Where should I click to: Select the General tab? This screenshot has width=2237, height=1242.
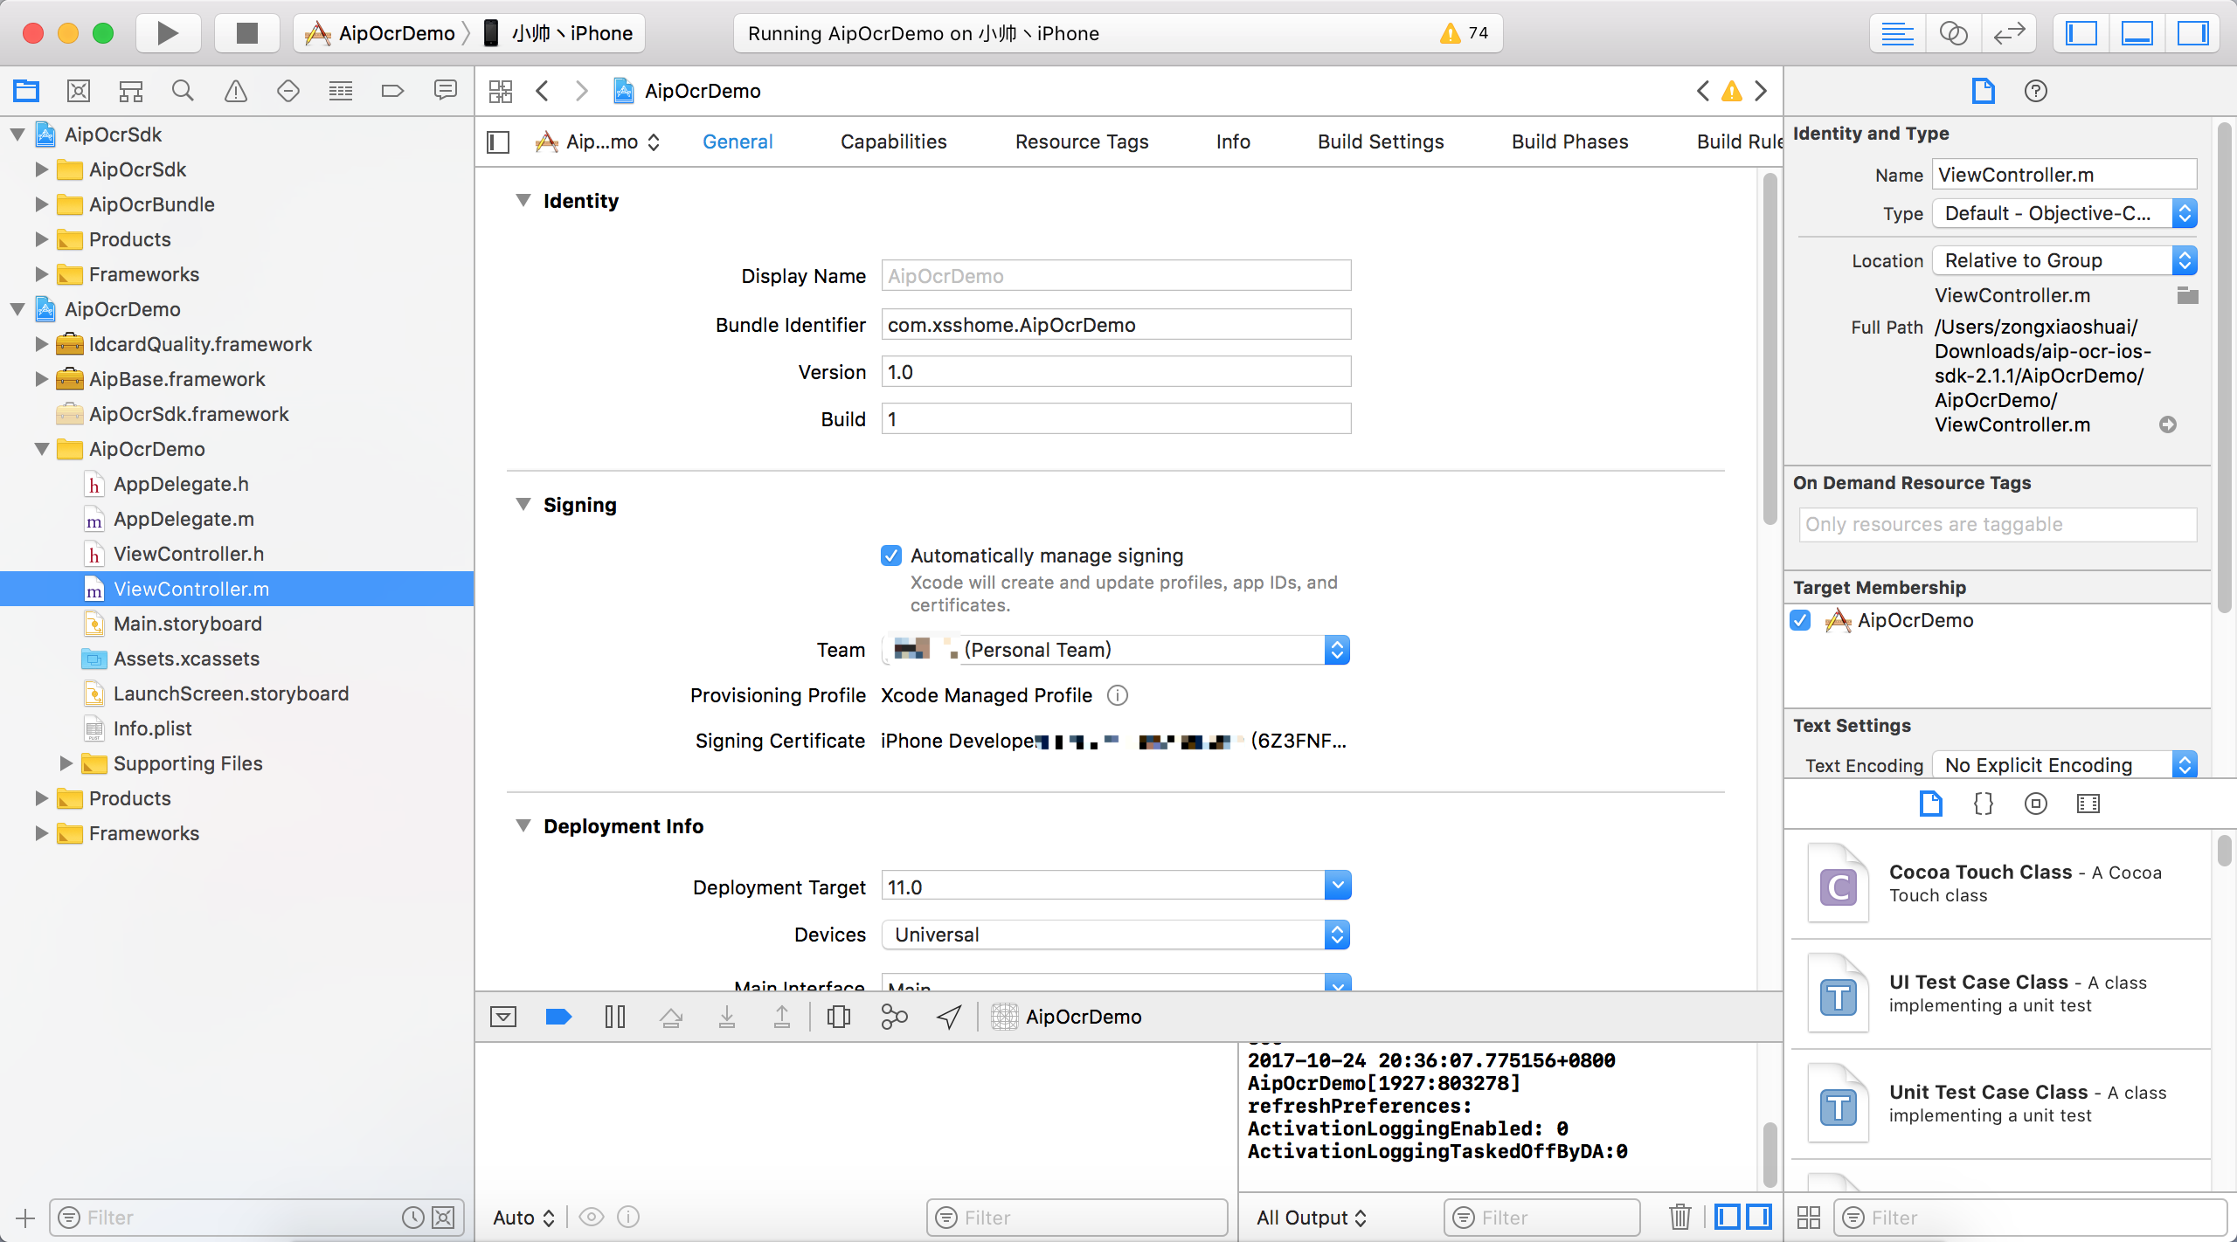pyautogui.click(x=738, y=141)
